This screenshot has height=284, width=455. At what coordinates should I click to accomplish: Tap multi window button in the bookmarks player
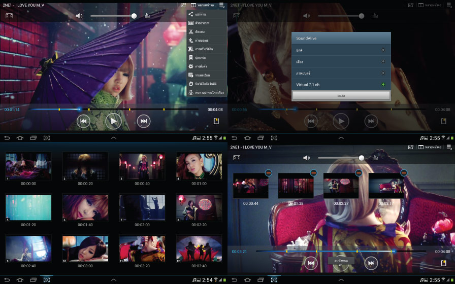430,147
